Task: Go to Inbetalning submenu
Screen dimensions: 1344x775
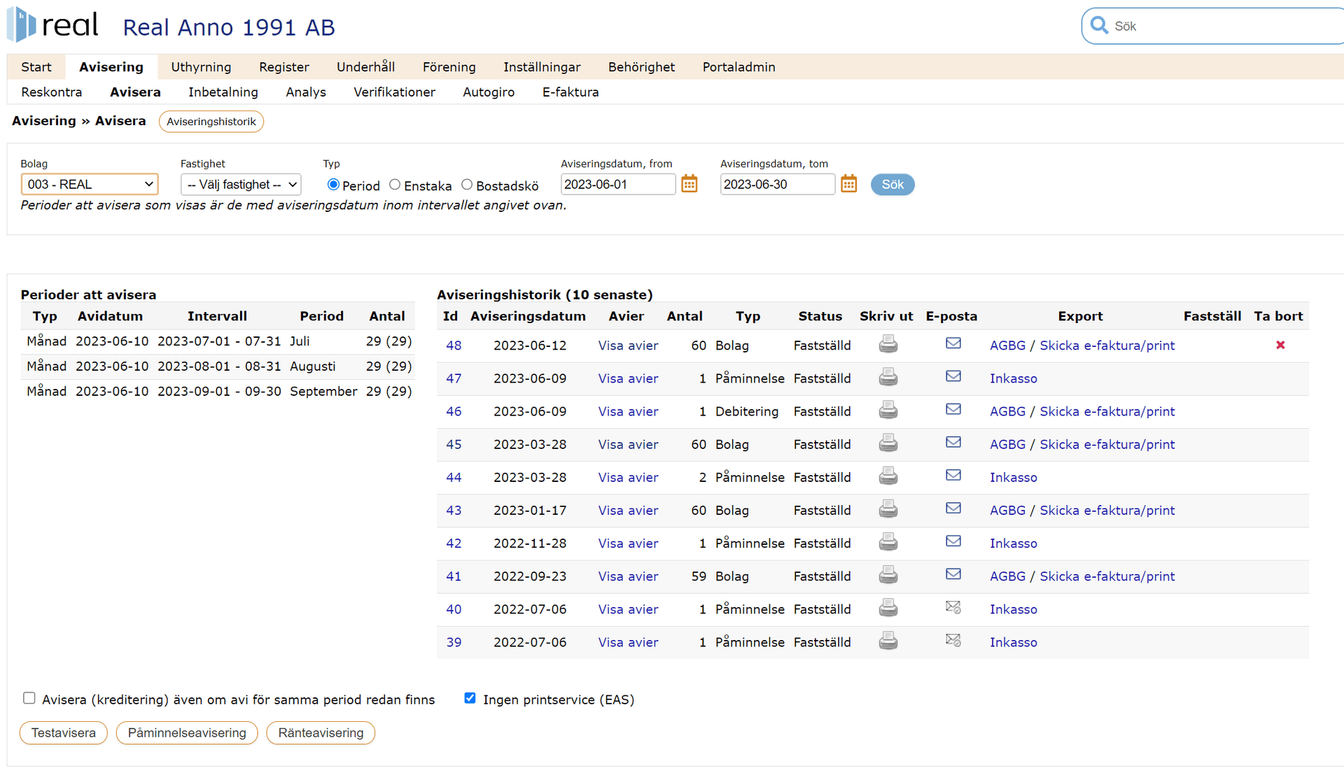Action: (223, 92)
